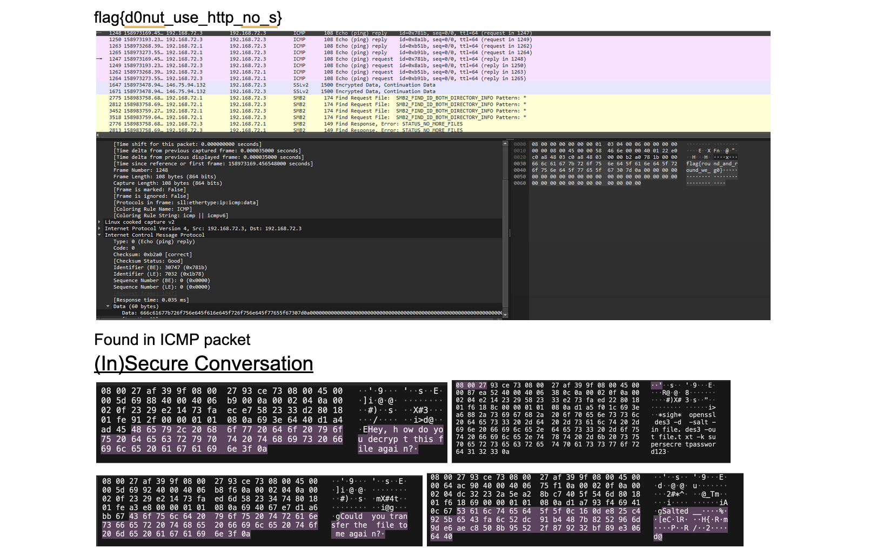The image size is (870, 548).
Task: Expand the Linux cooked capture v2 node
Action: pyautogui.click(x=99, y=222)
